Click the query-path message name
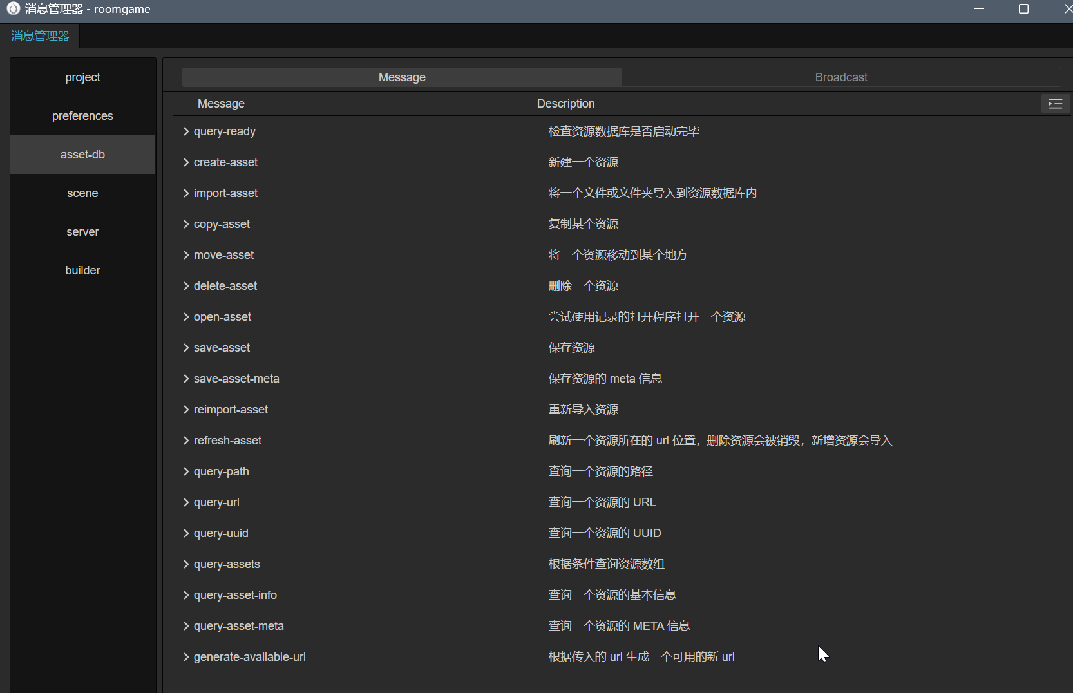This screenshot has height=693, width=1073. (221, 471)
